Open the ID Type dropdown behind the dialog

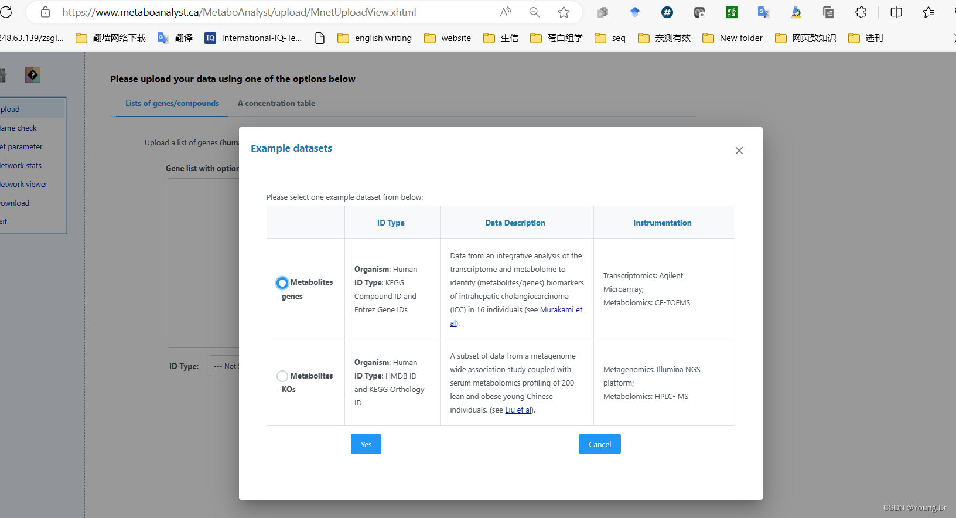click(224, 366)
